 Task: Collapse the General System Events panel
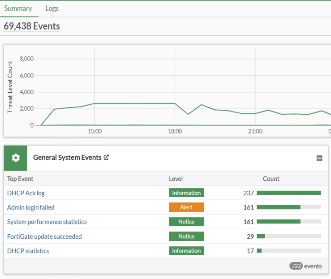tap(319, 158)
